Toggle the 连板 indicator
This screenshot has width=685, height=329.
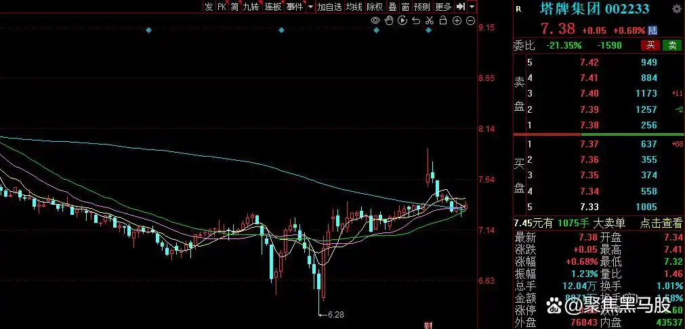tap(272, 7)
